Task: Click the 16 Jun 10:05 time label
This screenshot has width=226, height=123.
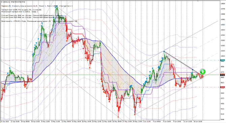Action: (x=198, y=121)
